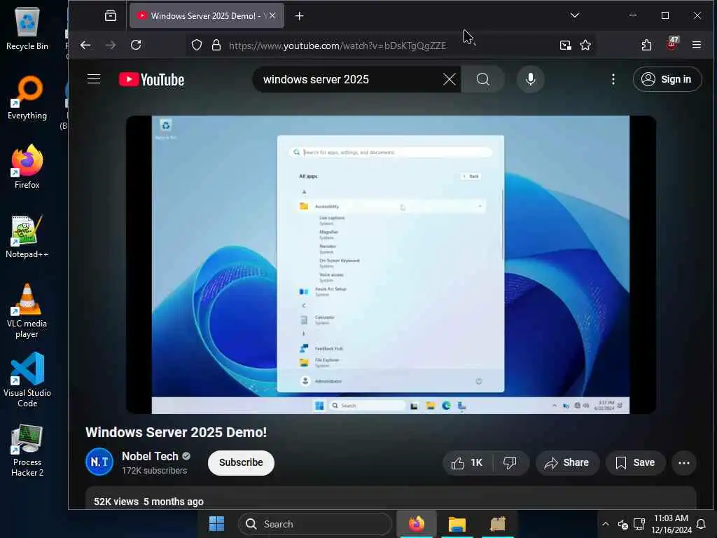Open a new browser tab
Viewport: 717px width, 538px height.
click(299, 16)
